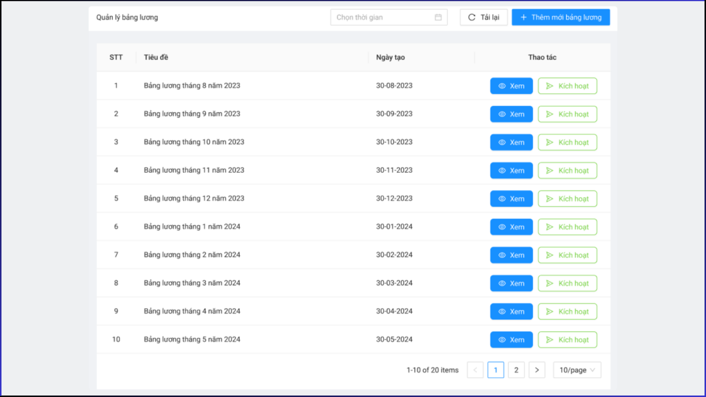
Task: Click the calendar icon in date picker
Action: [x=438, y=17]
